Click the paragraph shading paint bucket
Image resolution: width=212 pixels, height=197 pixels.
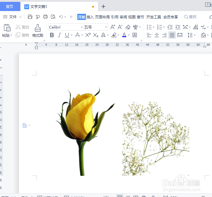203,35
